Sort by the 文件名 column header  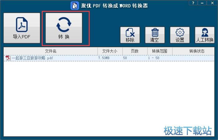(x=50, y=51)
